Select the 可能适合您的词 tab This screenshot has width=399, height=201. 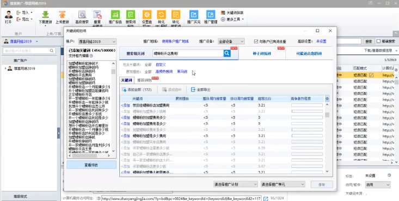point(309,53)
